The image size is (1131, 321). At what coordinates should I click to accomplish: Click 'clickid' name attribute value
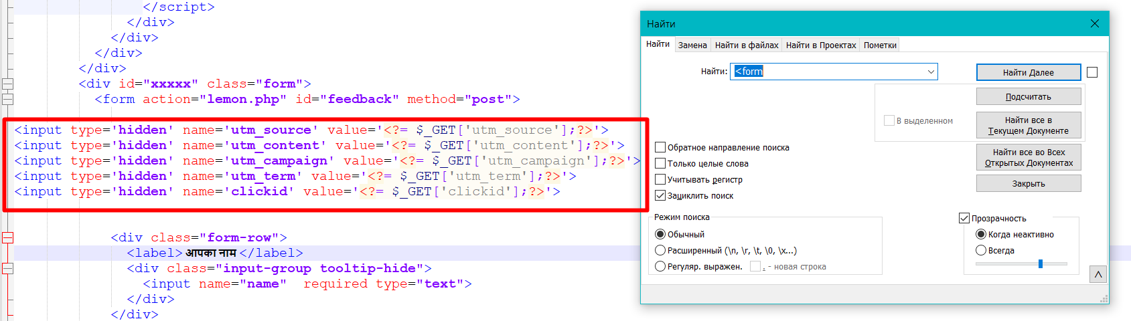259,191
